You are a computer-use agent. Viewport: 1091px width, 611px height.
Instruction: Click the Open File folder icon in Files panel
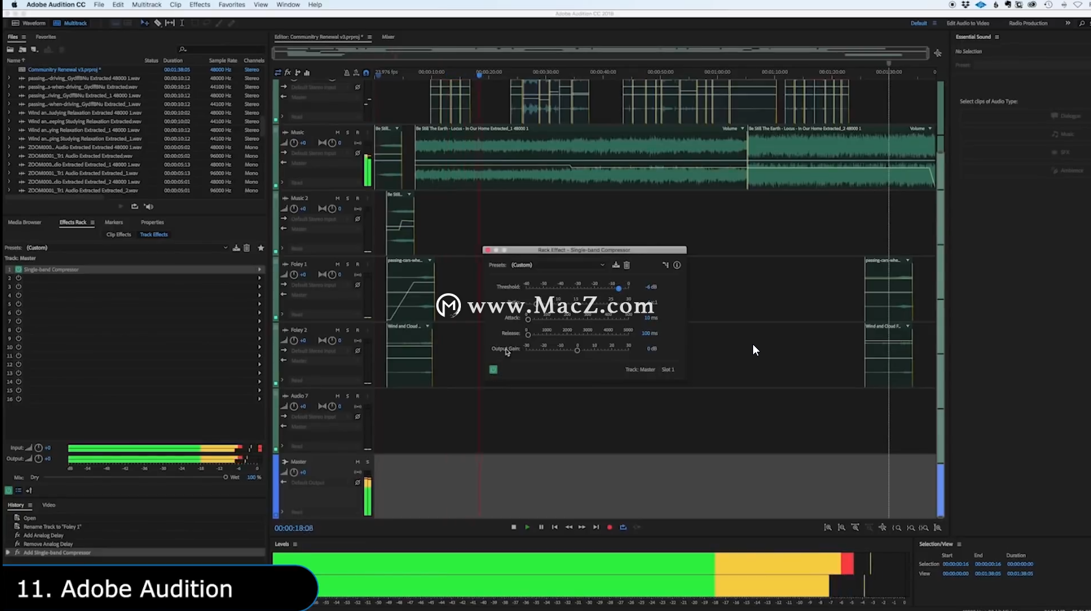coord(10,49)
